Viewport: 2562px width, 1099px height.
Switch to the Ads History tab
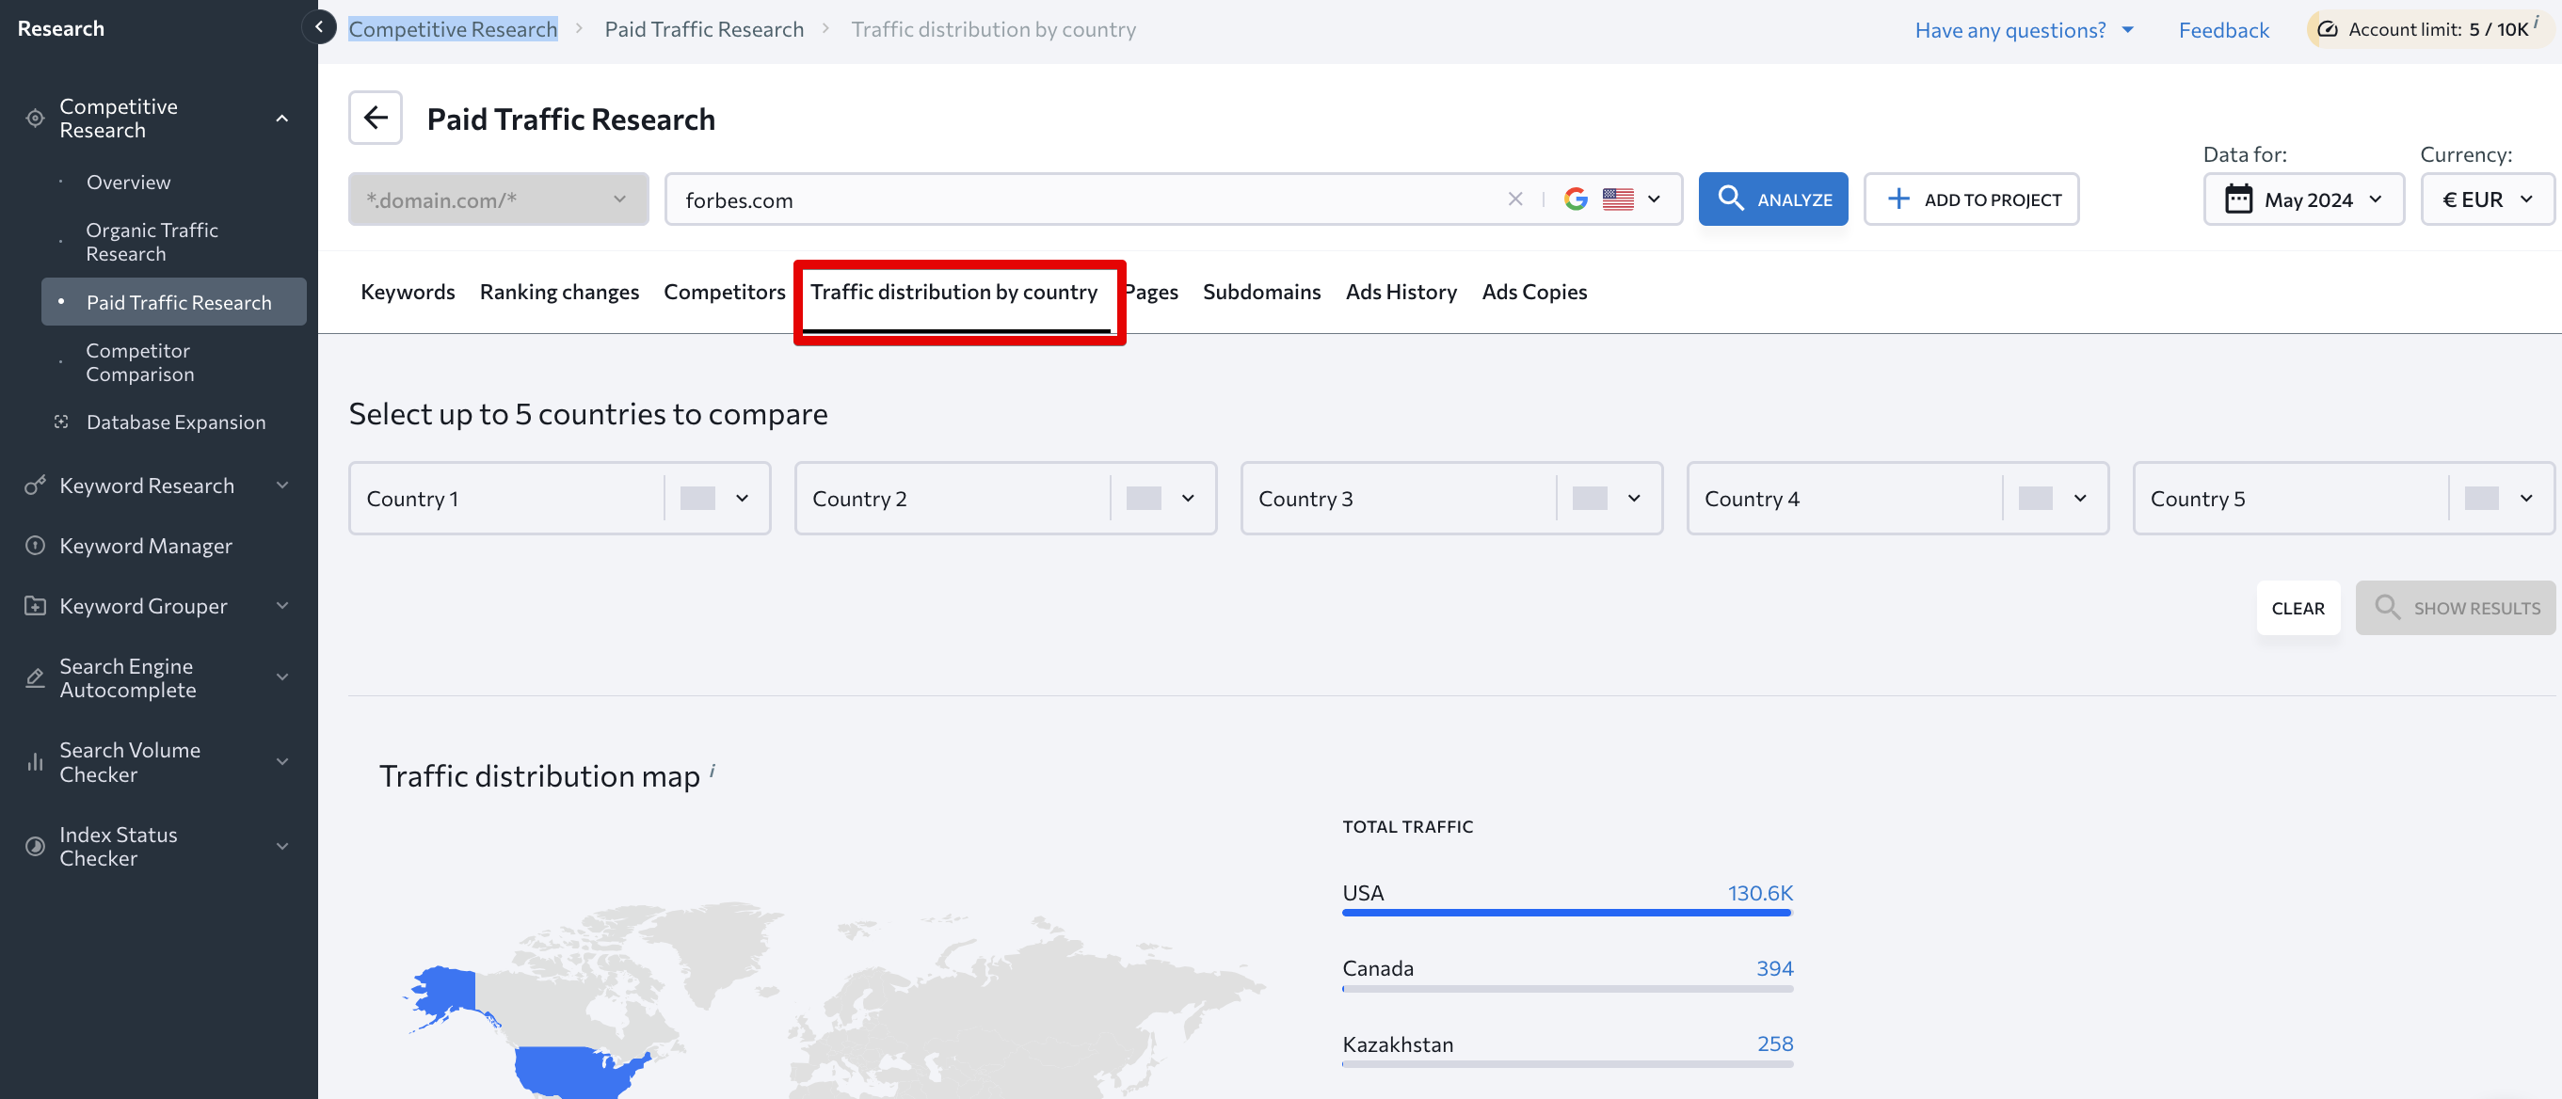[1401, 292]
